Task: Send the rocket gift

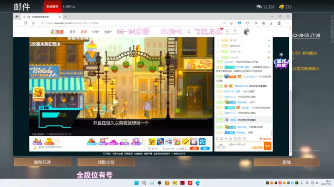Action: (160, 141)
